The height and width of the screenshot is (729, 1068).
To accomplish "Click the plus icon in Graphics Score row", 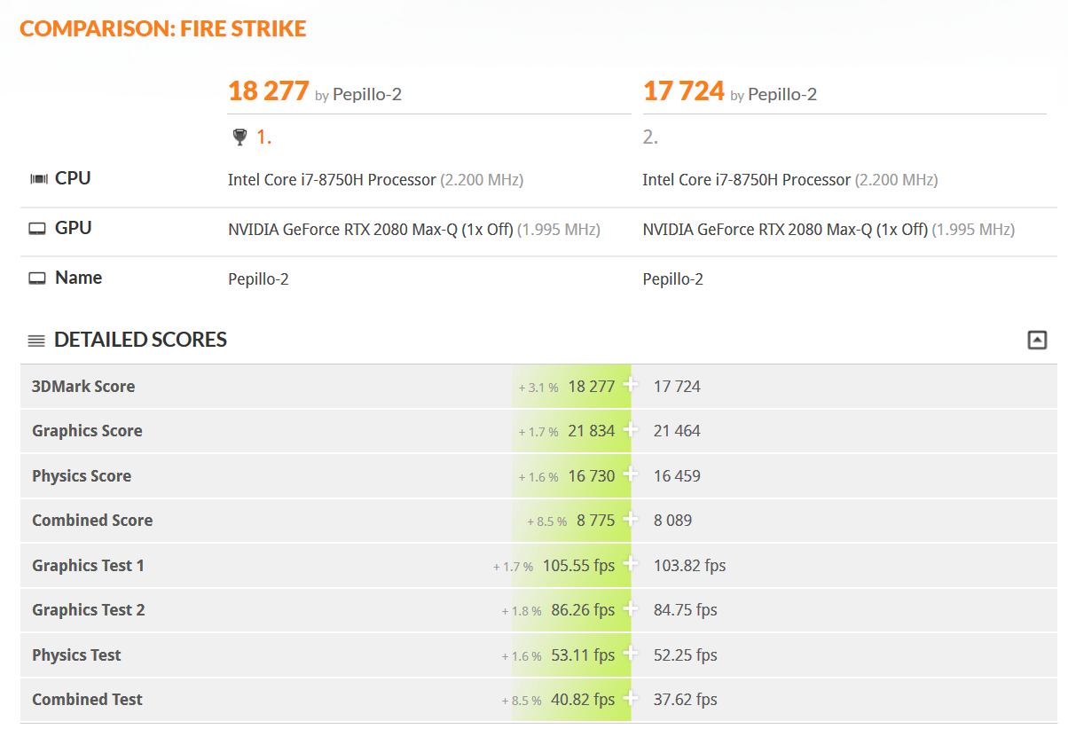I will click(x=630, y=429).
